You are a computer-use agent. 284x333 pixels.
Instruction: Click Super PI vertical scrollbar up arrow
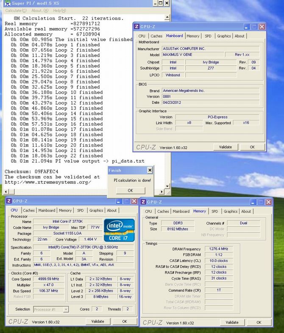(x=167, y=17)
